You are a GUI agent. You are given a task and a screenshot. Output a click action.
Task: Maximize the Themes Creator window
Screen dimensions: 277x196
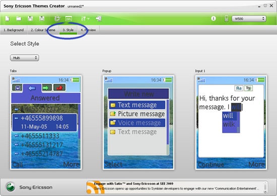tap(265, 6)
